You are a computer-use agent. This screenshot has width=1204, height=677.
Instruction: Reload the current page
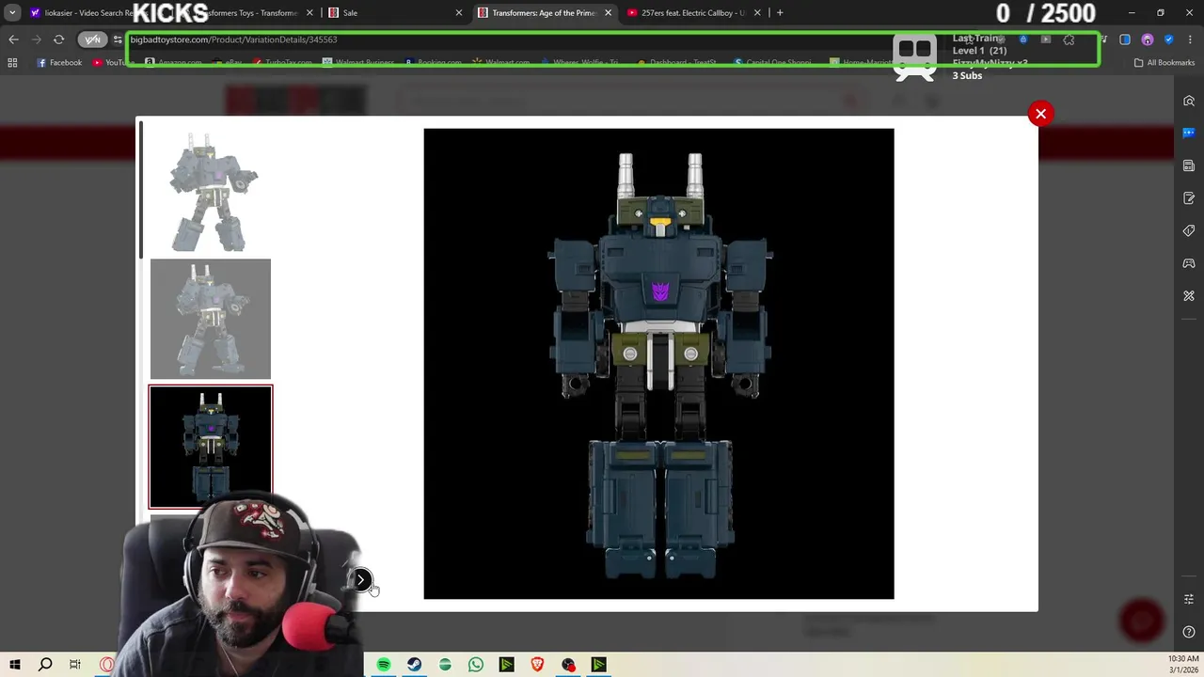pyautogui.click(x=58, y=39)
